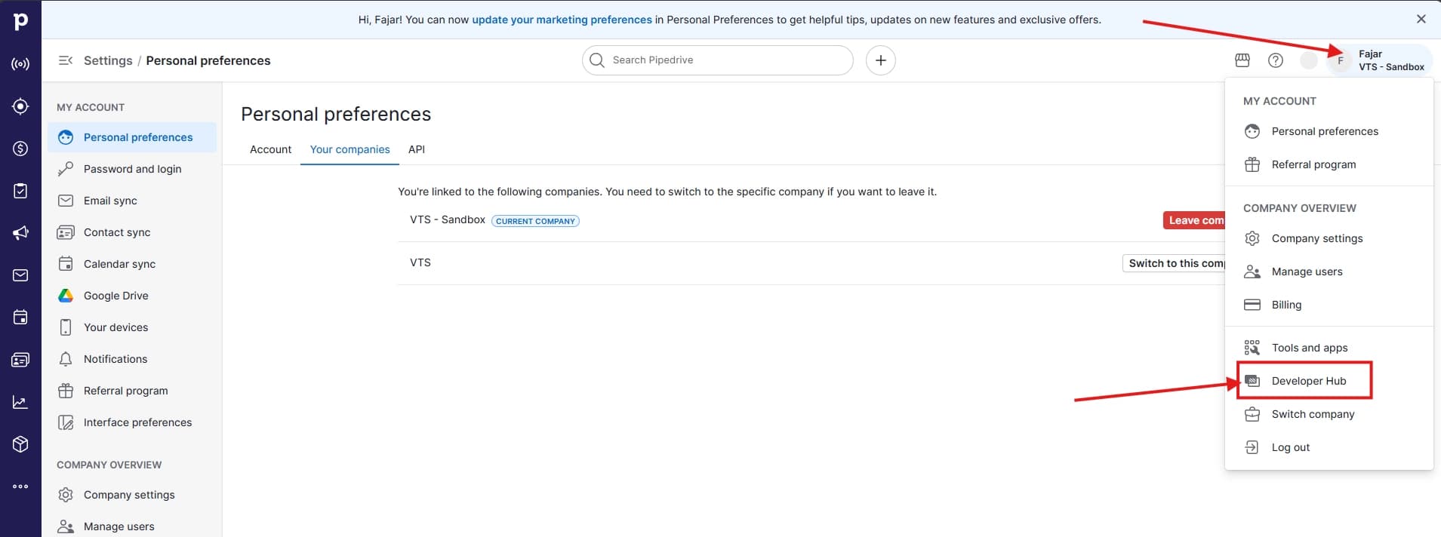
Task: Open the target icon in left rail
Action: pos(20,106)
